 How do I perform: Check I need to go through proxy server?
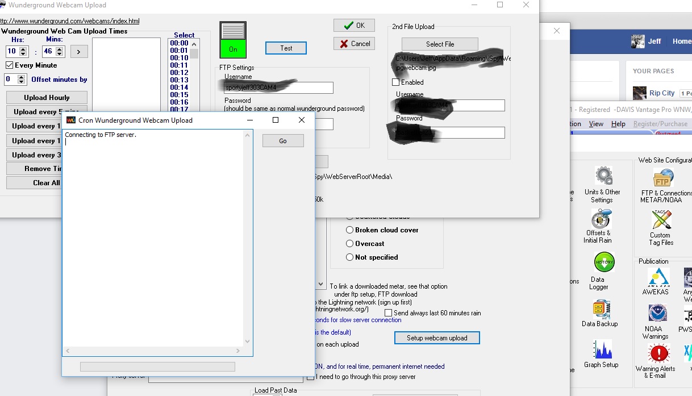click(x=311, y=377)
